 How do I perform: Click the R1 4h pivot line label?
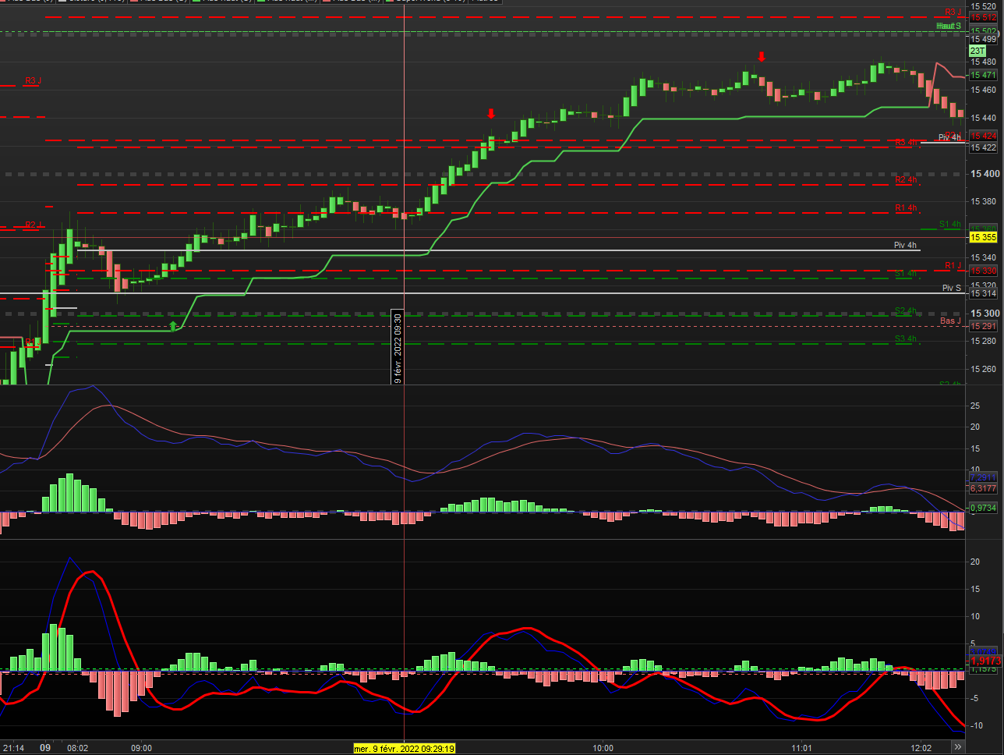click(906, 208)
